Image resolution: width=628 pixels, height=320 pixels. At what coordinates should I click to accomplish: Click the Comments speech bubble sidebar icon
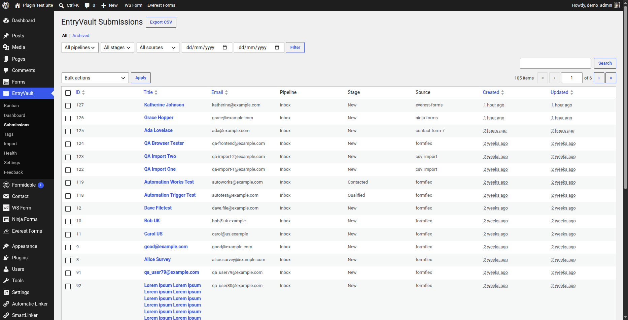tap(6, 70)
